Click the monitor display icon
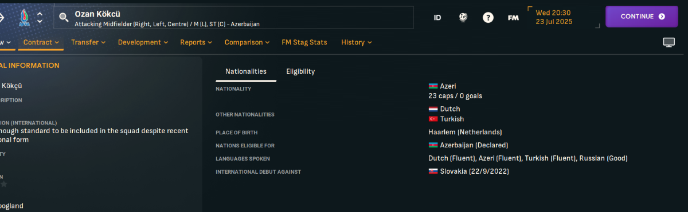This screenshot has width=688, height=212. (669, 42)
